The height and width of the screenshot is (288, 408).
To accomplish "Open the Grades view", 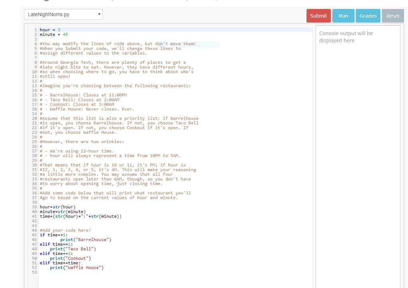I will 368,16.
